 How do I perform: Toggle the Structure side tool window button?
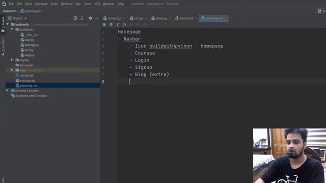[3, 47]
